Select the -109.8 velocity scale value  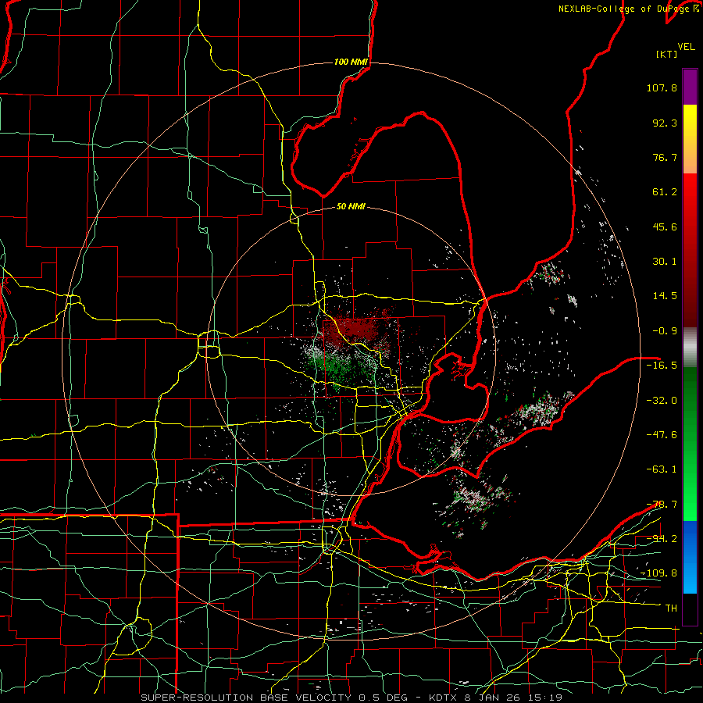[x=659, y=573]
